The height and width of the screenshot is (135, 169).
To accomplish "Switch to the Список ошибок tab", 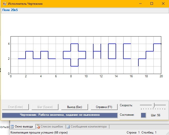I will [50, 126].
